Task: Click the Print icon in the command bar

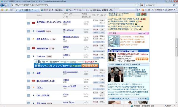Action: click(149, 10)
